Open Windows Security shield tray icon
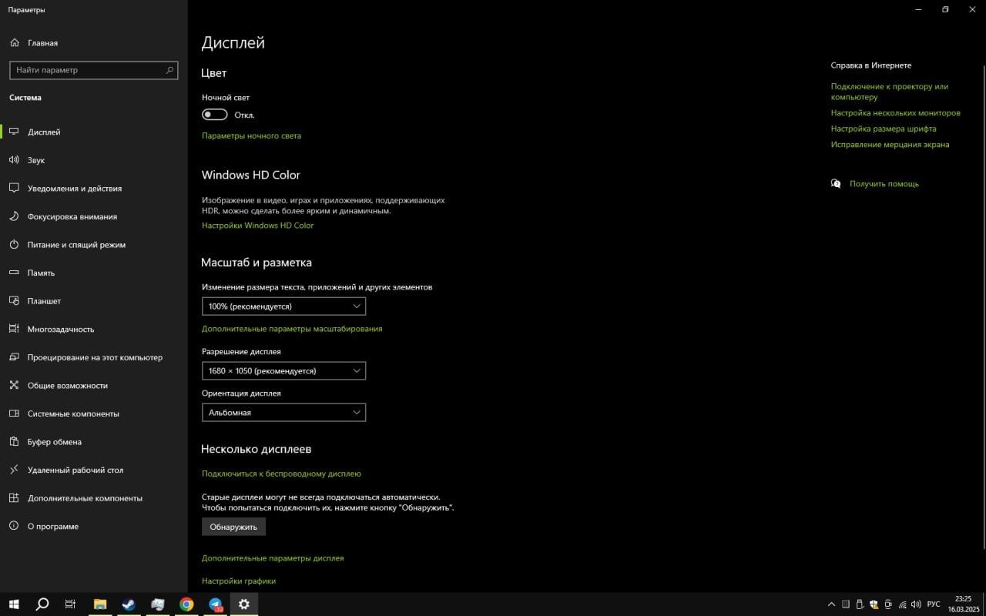This screenshot has width=986, height=616. (874, 604)
